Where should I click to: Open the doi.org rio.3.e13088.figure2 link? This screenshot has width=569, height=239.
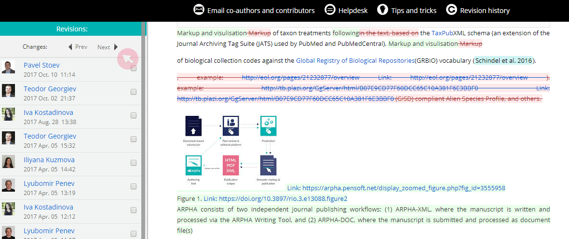pyautogui.click(x=275, y=199)
